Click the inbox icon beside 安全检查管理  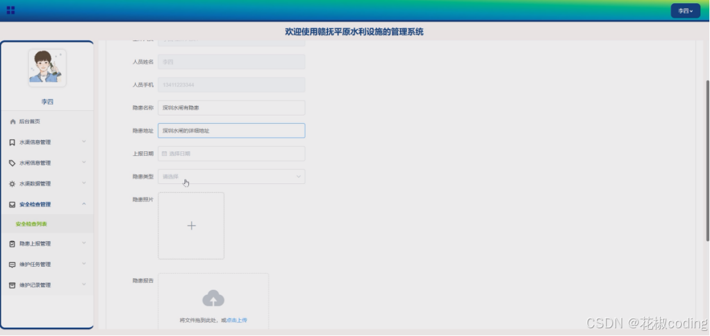tap(12, 205)
